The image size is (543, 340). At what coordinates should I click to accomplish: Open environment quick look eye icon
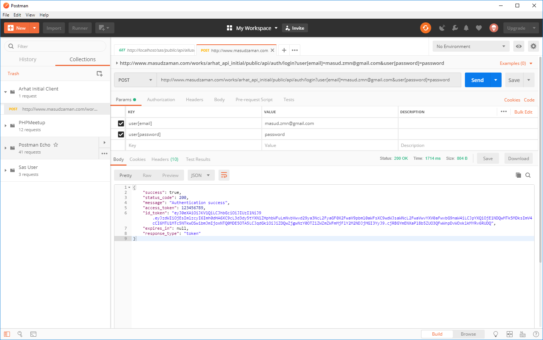518,46
